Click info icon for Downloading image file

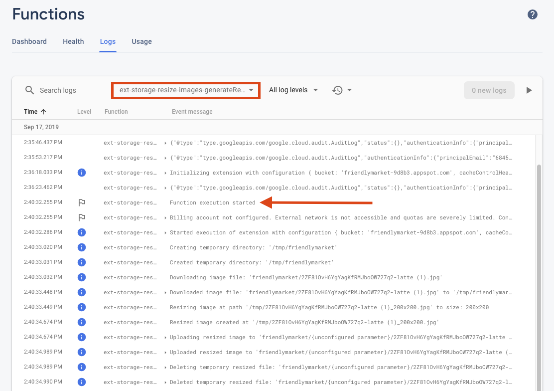[x=82, y=277]
